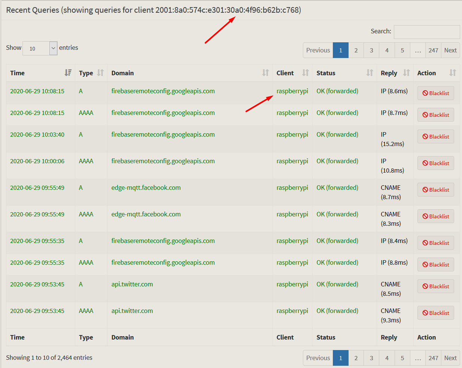462x368 pixels.
Task: Focus the Search input field
Action: tap(427, 32)
